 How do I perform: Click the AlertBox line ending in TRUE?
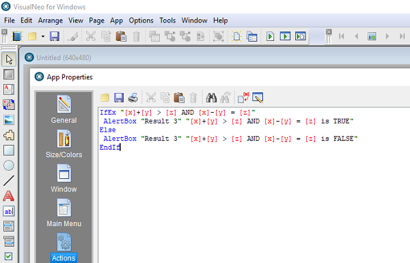click(x=228, y=122)
